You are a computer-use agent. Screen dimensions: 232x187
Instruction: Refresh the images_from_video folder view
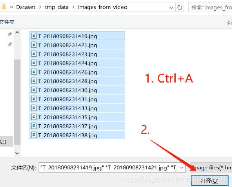click(180, 7)
